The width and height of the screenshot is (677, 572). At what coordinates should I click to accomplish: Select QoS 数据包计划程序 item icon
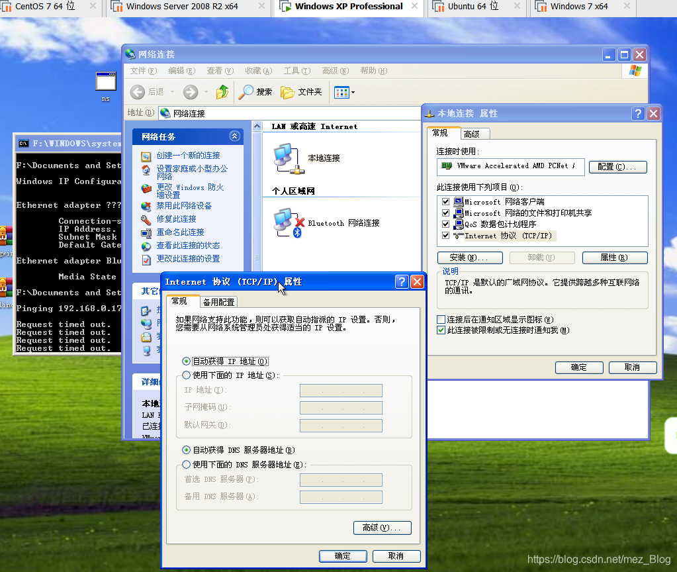[458, 224]
